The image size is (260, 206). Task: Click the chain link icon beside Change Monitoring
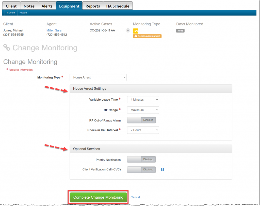click(7, 47)
